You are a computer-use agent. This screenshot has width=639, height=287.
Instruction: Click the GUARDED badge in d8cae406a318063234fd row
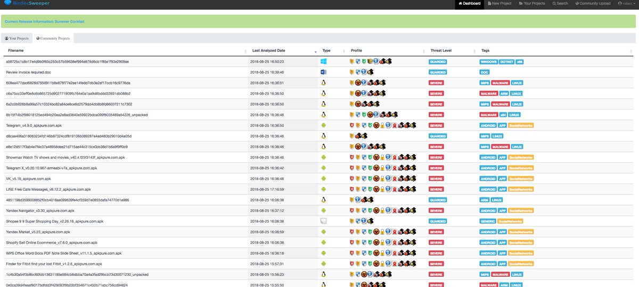tap(438, 136)
